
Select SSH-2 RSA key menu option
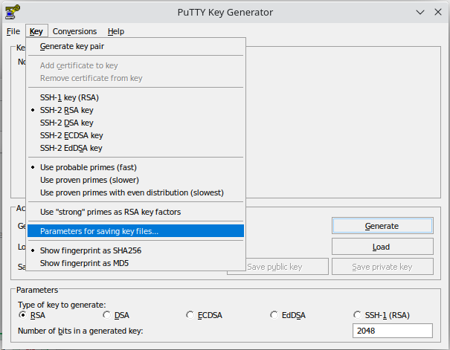[135, 110]
